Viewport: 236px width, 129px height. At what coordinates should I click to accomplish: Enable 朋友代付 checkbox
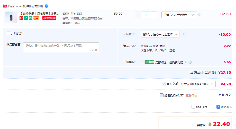point(193,107)
